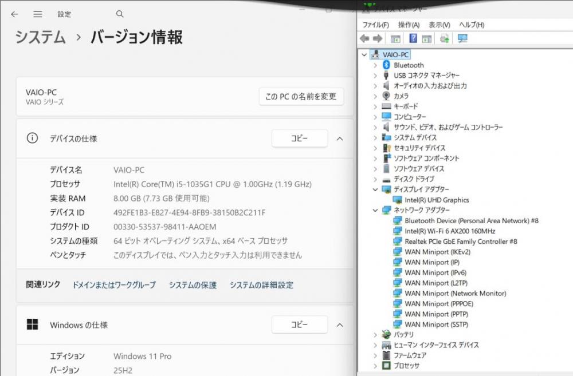Viewport: 573px width, 376px height.
Task: Click the ファームウェア icon
Action: [x=386, y=355]
